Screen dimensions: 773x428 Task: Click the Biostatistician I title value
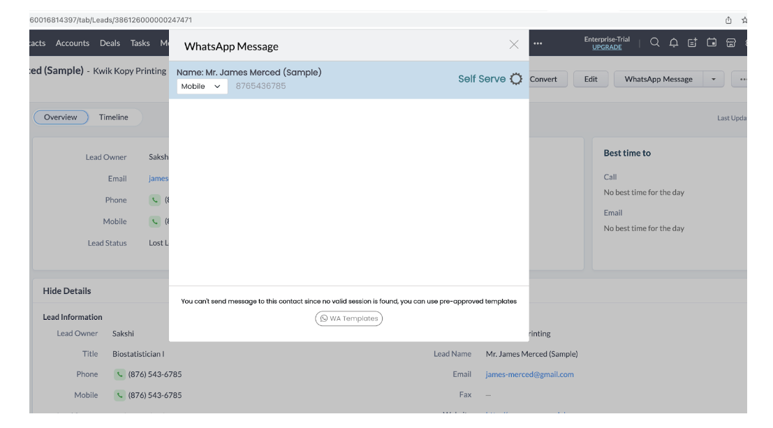click(138, 354)
